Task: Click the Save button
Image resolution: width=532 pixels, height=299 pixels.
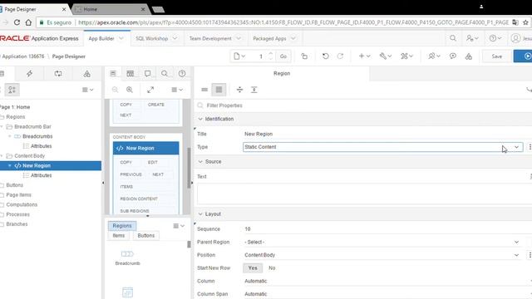Action: coord(497,56)
